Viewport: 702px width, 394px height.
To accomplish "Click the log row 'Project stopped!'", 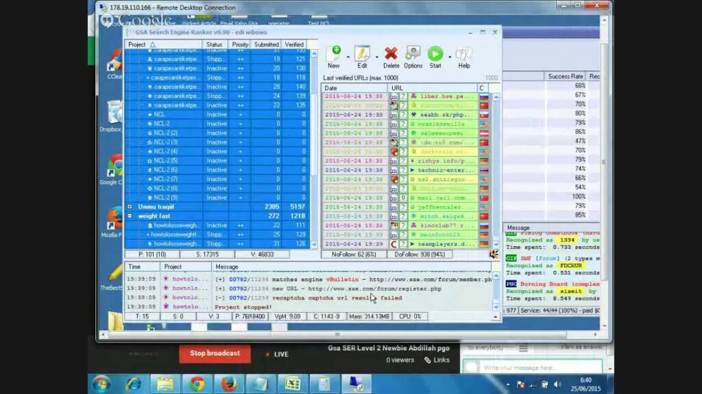I will 308,307.
